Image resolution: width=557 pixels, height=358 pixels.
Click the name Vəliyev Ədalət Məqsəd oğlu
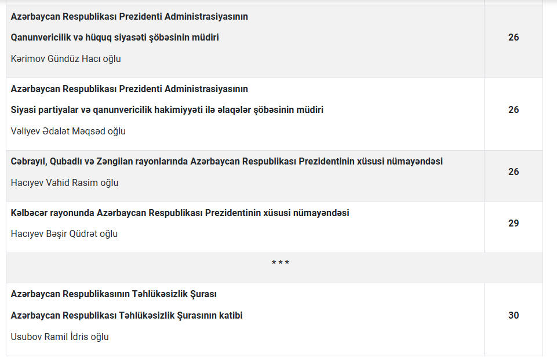68,131
